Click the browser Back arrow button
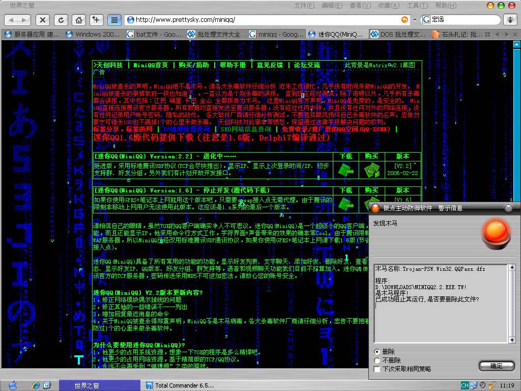The width and height of the screenshot is (521, 391). coord(11,20)
